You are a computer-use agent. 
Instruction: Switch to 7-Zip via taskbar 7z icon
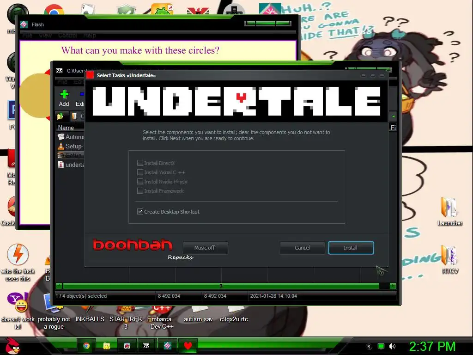pos(146,346)
